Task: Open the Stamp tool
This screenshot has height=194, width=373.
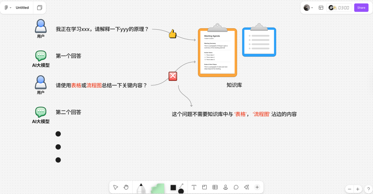Action: [x=226, y=187]
